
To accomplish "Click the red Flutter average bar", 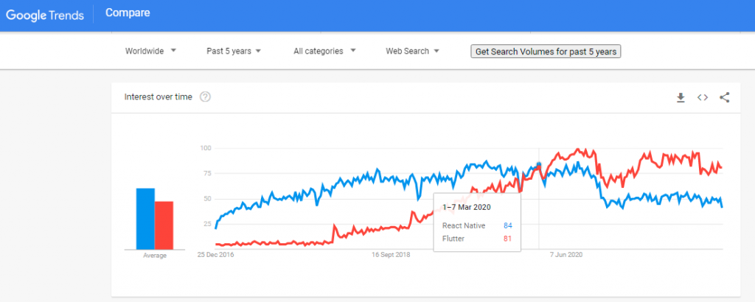I will tap(164, 225).
